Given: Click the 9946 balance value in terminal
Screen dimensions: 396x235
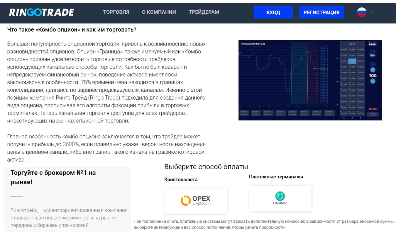Looking at the screenshot, I should (372, 45).
